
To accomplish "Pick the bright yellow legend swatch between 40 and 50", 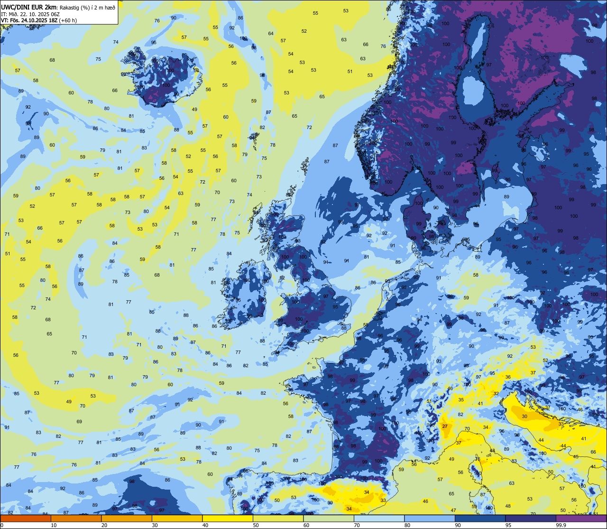I will [x=228, y=518].
